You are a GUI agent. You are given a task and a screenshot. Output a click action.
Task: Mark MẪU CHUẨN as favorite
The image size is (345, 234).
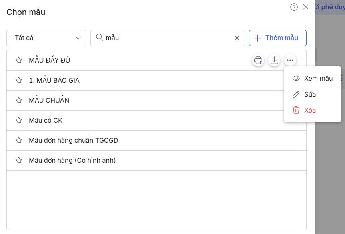19,101
